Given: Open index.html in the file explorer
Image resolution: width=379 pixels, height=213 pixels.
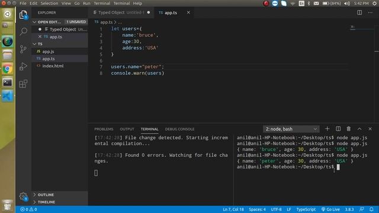Looking at the screenshot, I should coord(53,66).
